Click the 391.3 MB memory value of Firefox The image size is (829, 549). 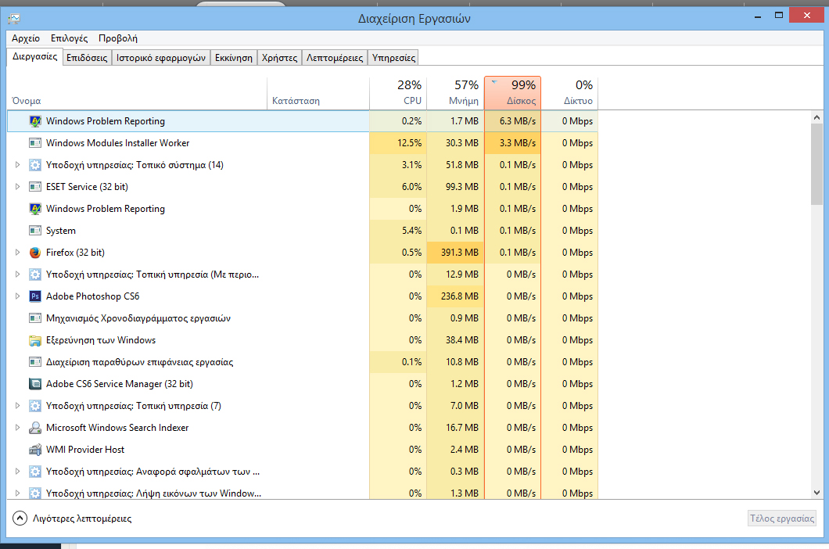(455, 253)
